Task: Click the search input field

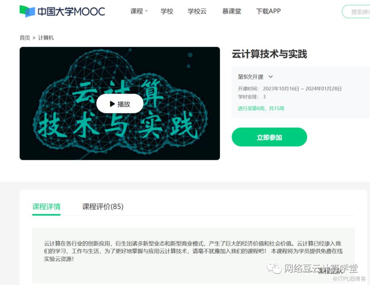Action: coord(356,12)
